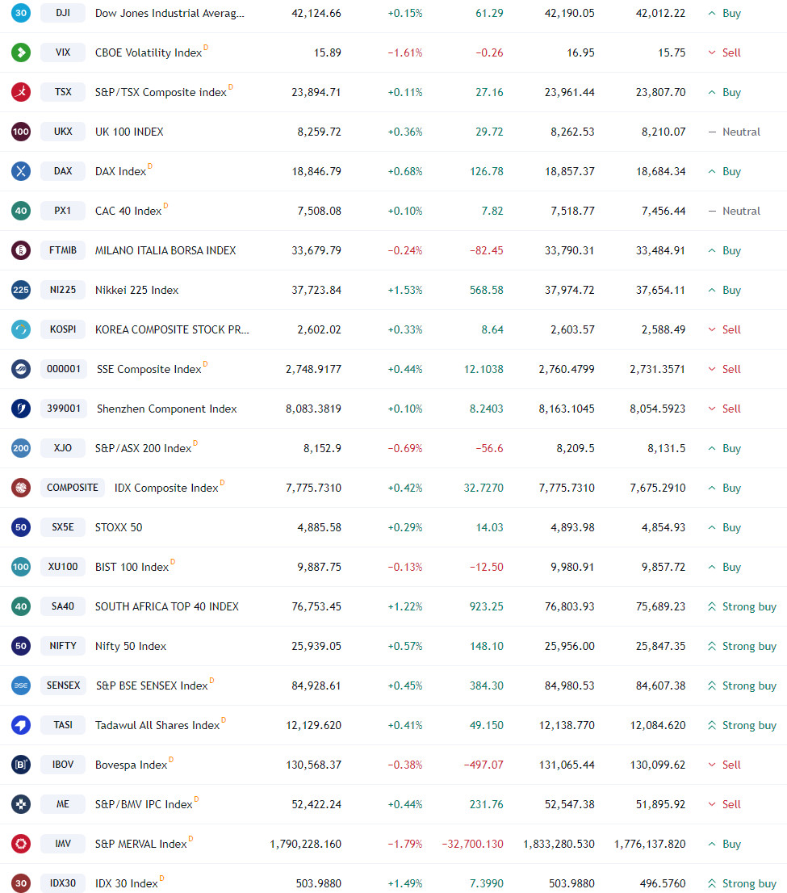Click the BSE SENSEX logo icon

pos(20,685)
